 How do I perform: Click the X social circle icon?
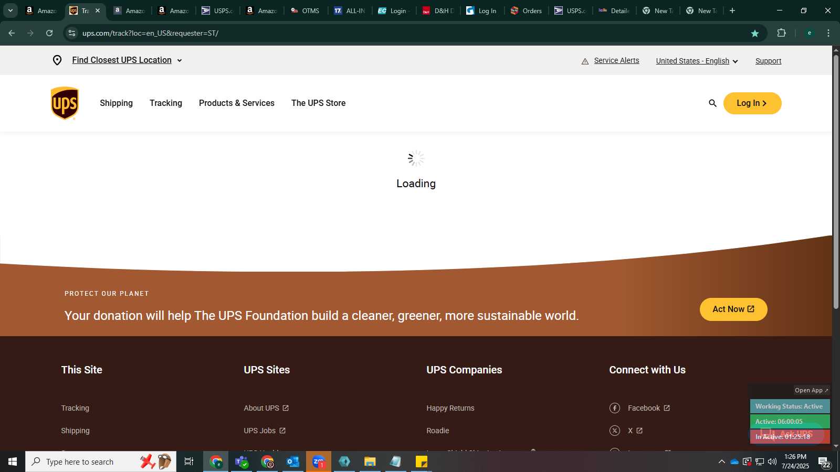point(615,431)
